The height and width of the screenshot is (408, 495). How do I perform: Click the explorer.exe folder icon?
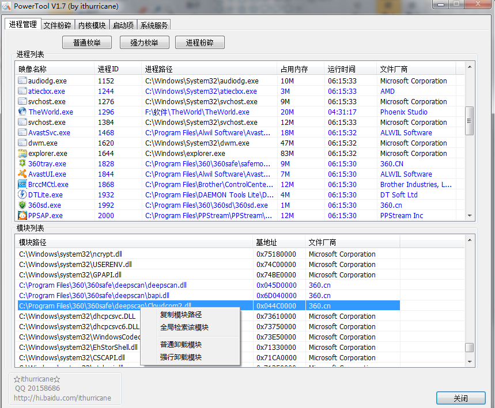22,153
